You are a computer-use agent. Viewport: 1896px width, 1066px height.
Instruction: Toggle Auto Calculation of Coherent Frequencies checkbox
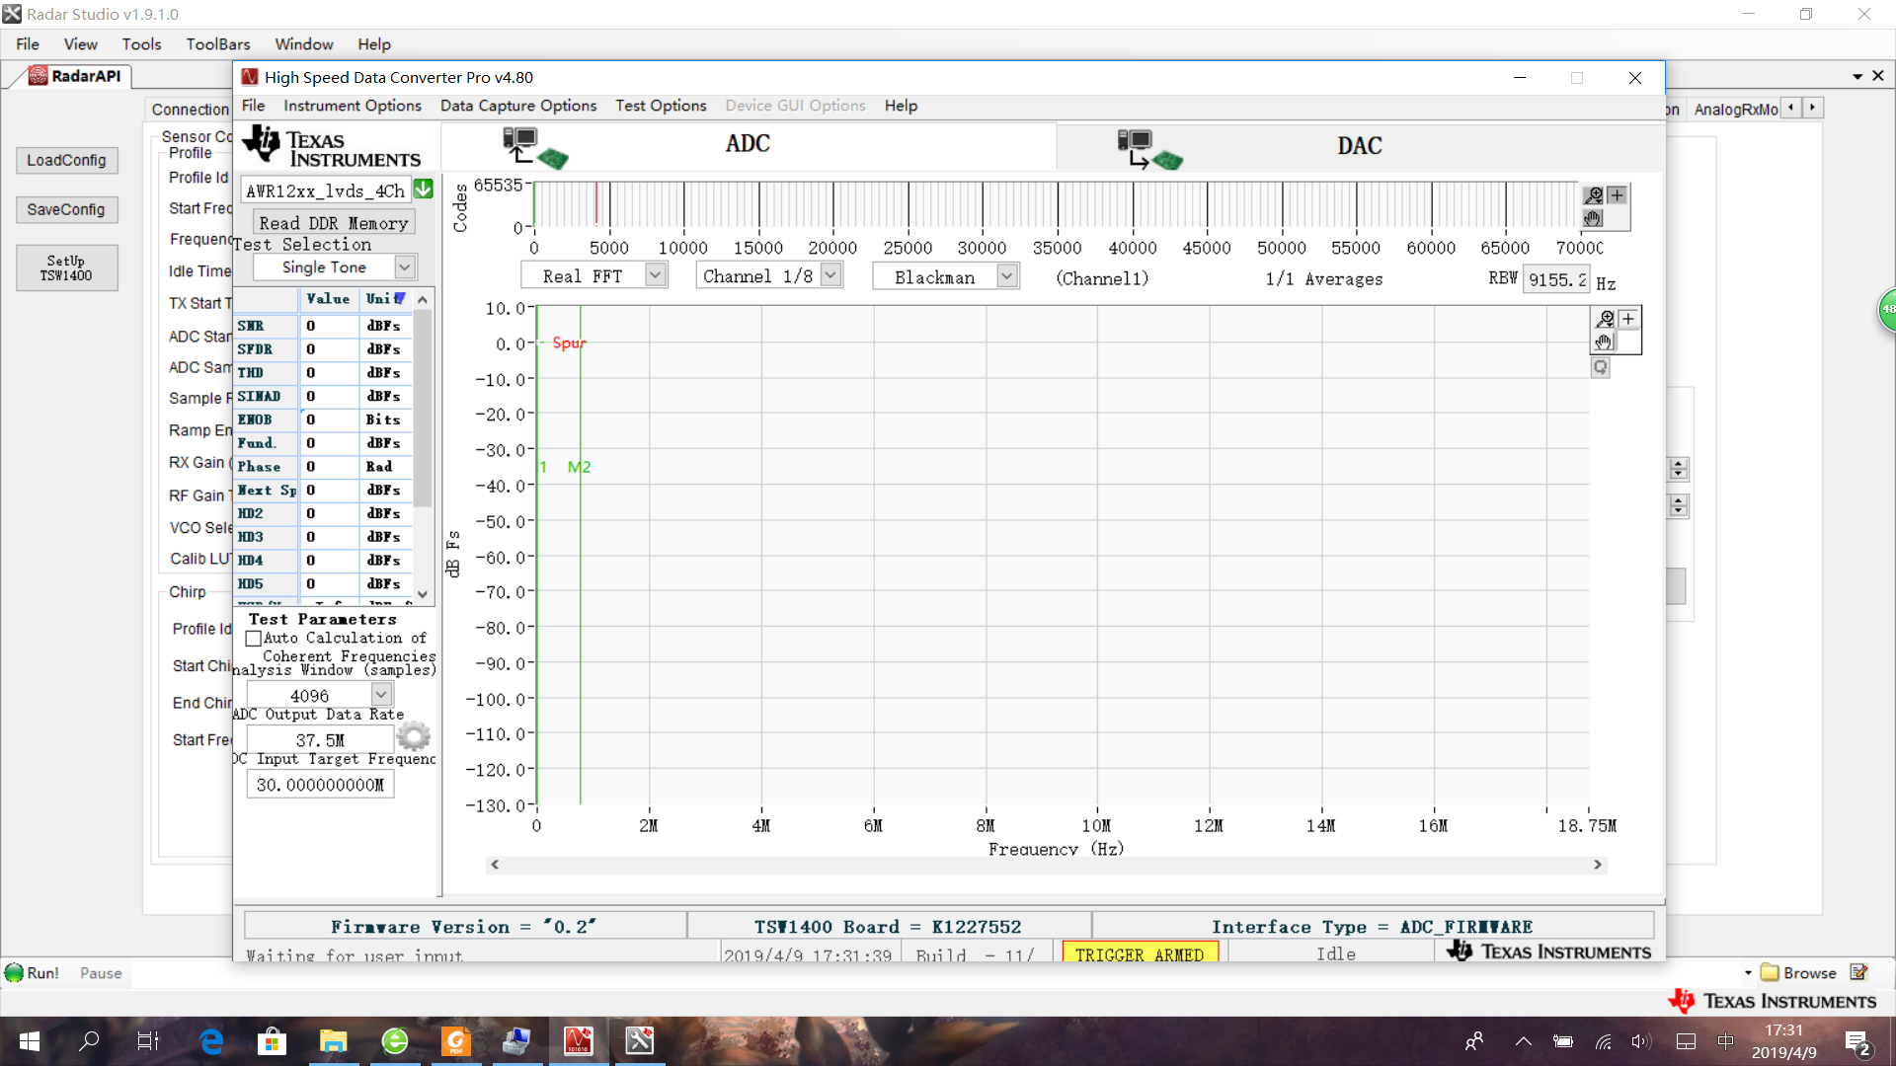pyautogui.click(x=254, y=639)
